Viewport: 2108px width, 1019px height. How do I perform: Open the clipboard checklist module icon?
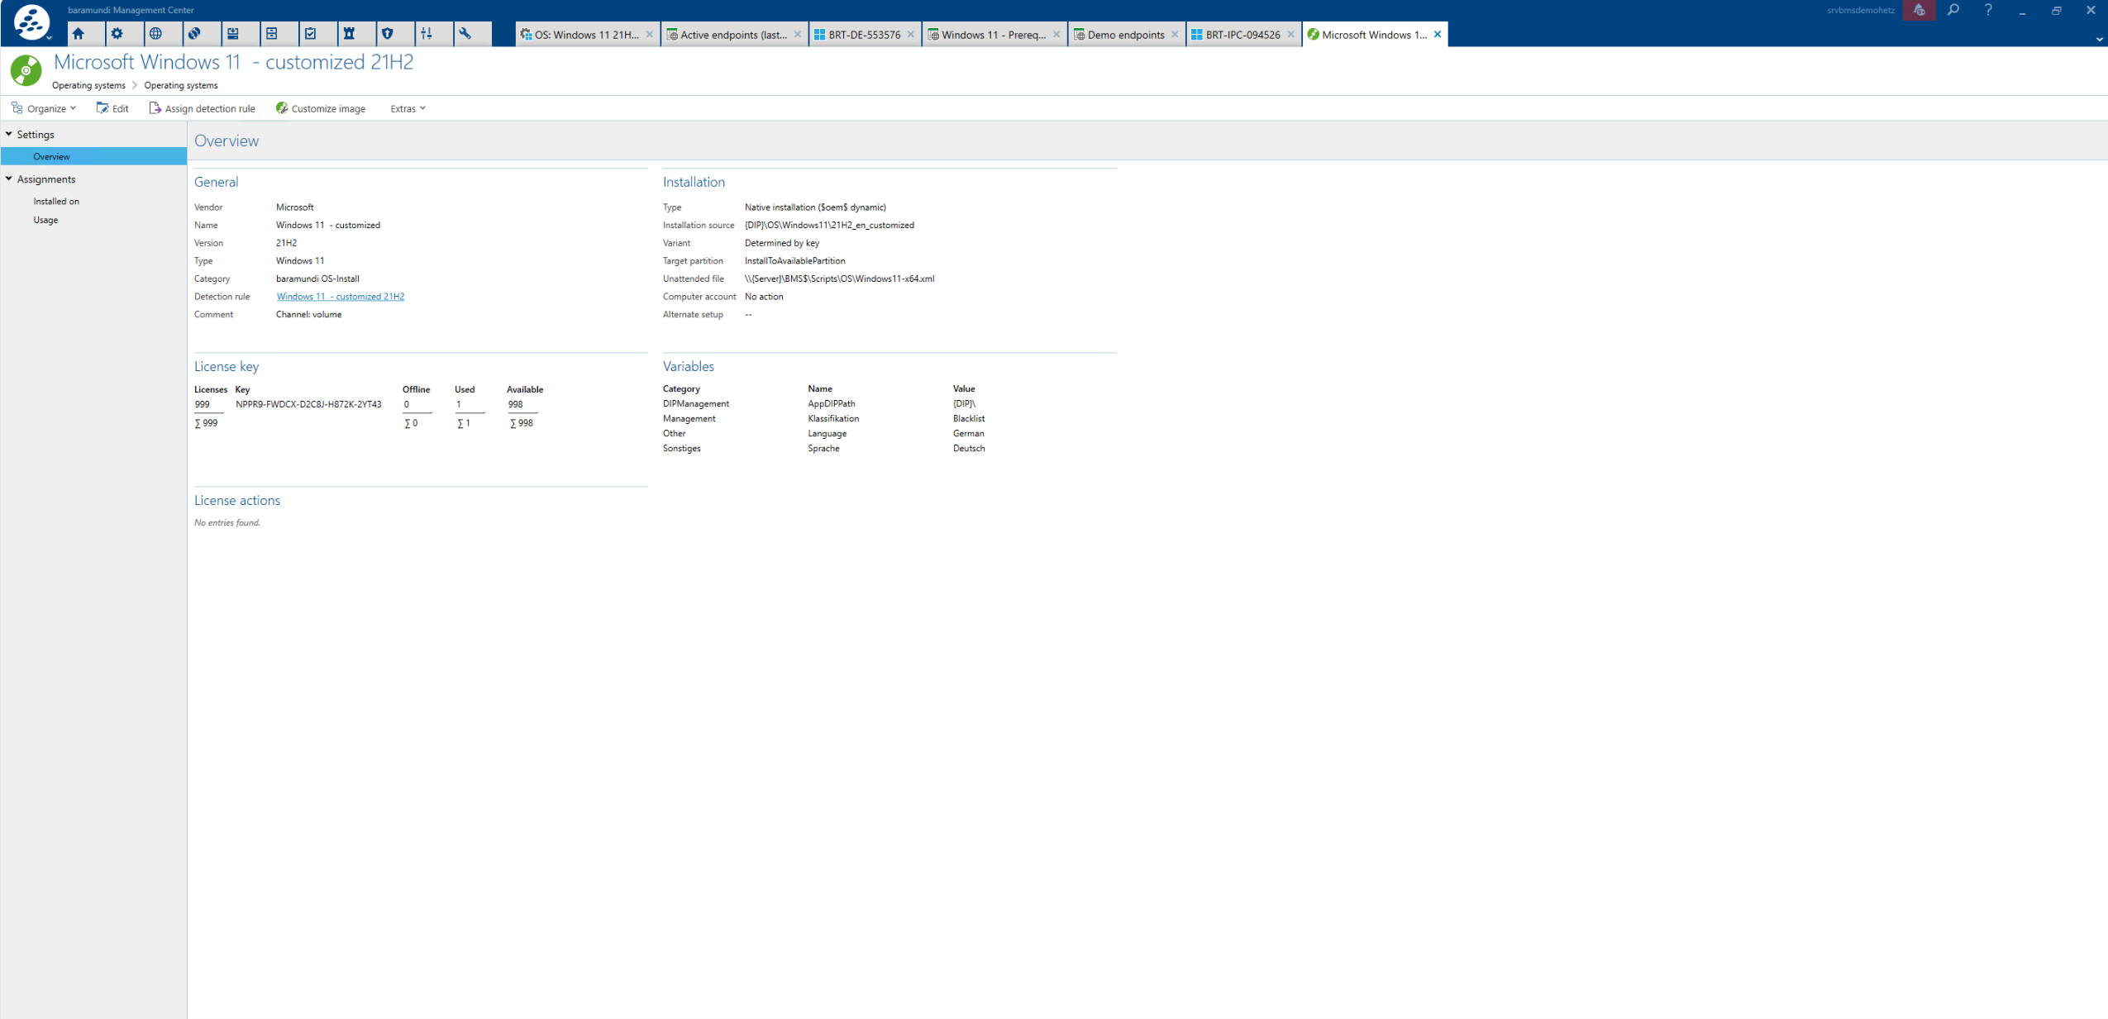[311, 34]
